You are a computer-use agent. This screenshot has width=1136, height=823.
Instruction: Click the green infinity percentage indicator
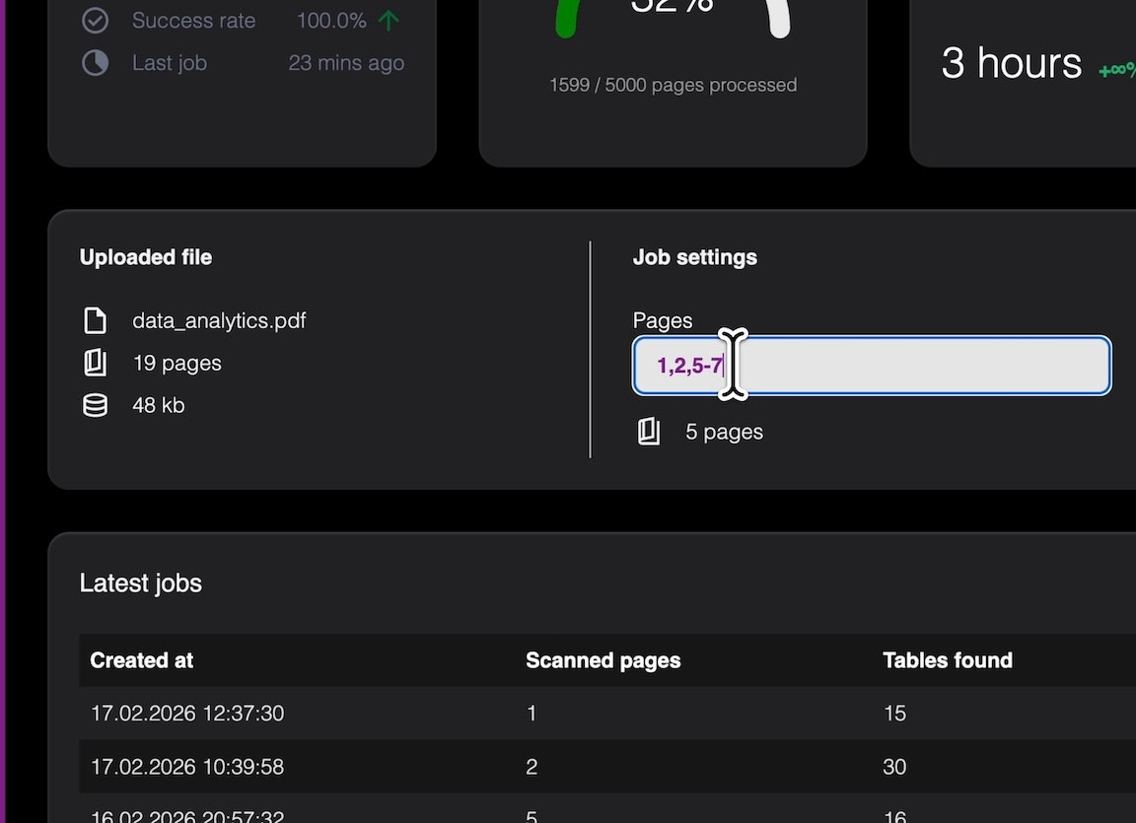[x=1117, y=71]
